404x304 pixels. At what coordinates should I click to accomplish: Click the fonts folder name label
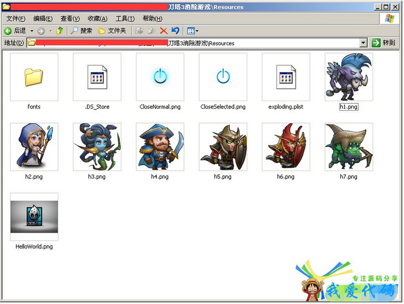34,107
